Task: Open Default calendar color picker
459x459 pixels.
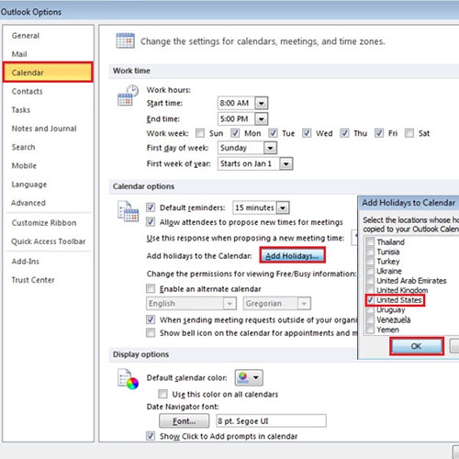Action: (x=249, y=377)
